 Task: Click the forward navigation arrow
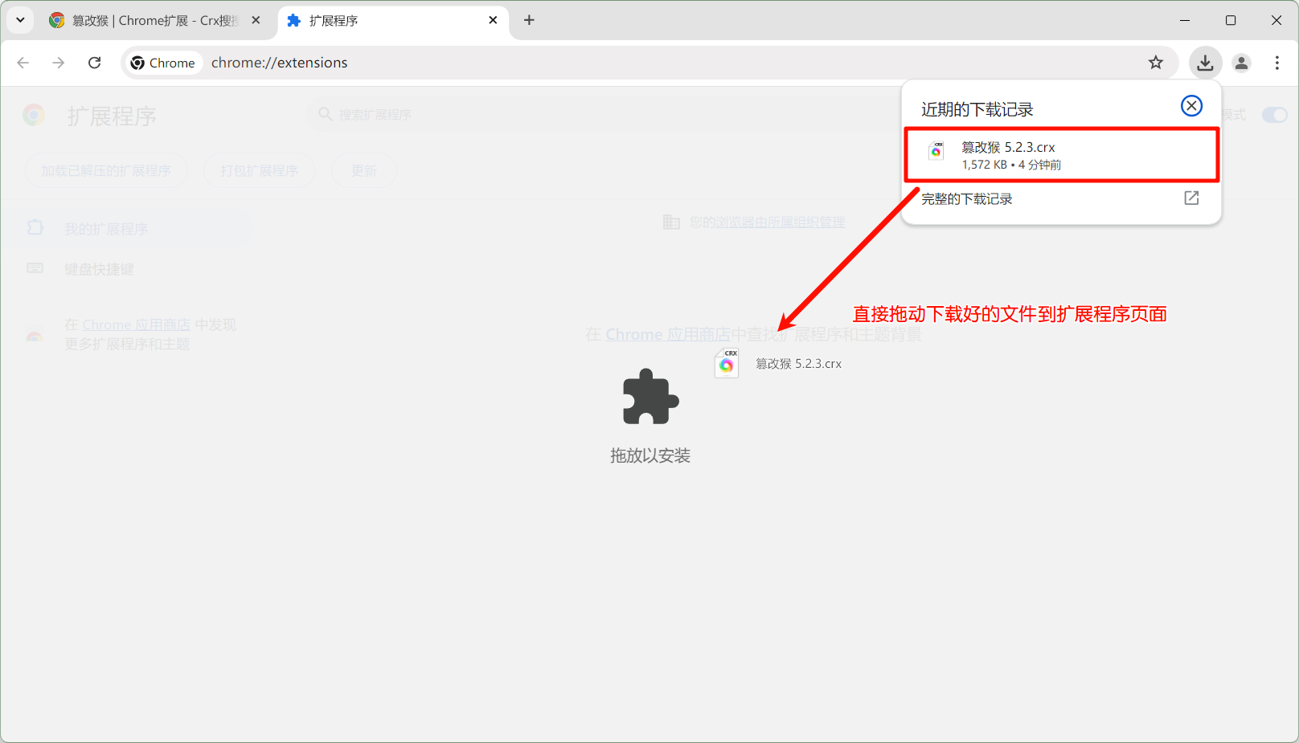point(59,63)
